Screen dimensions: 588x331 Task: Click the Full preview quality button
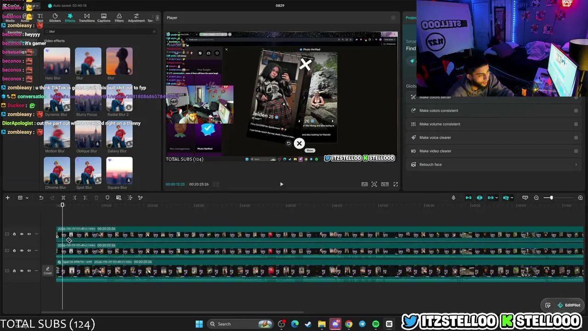(x=364, y=184)
